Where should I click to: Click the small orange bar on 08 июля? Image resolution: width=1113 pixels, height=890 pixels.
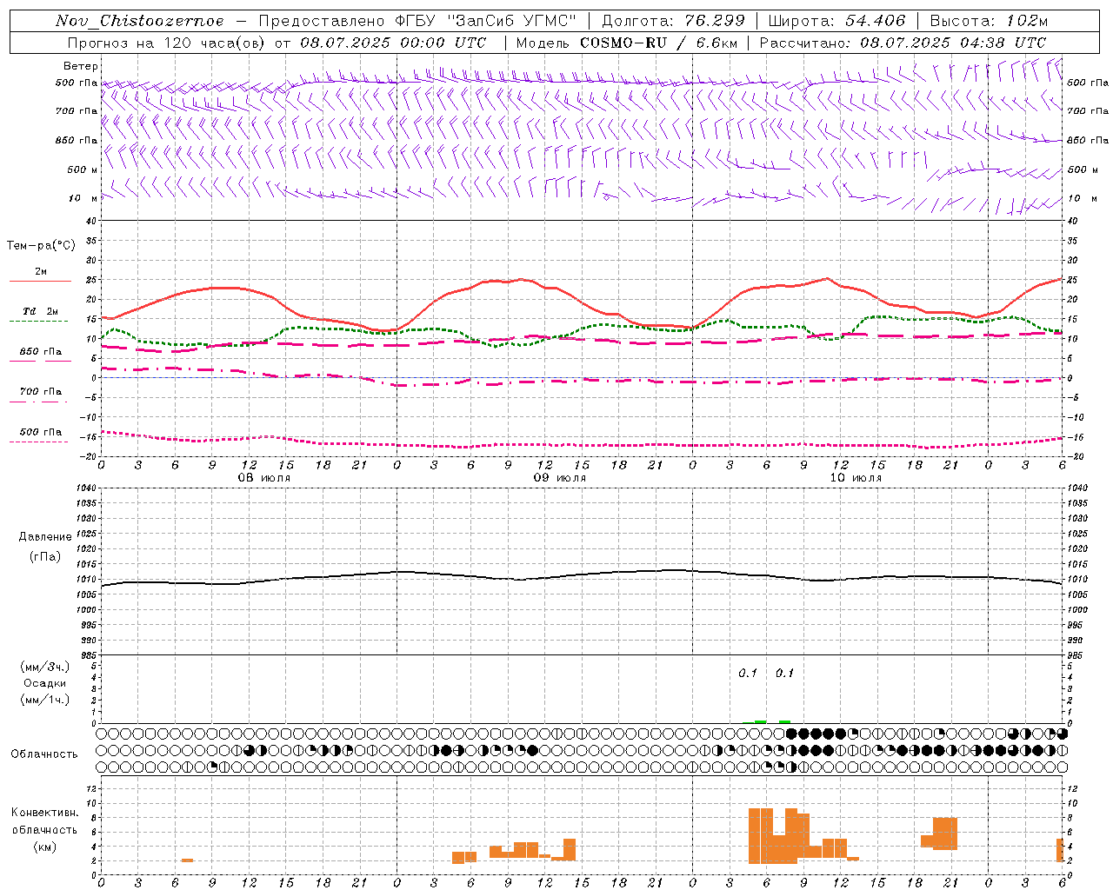[187, 860]
